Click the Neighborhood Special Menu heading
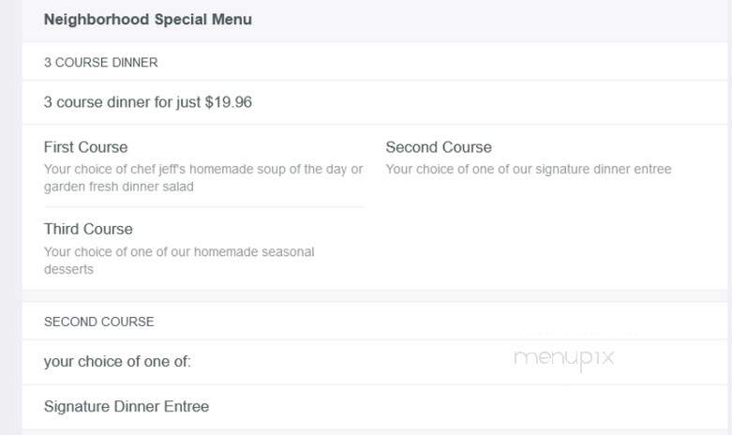This screenshot has height=435, width=732. pyautogui.click(x=148, y=20)
